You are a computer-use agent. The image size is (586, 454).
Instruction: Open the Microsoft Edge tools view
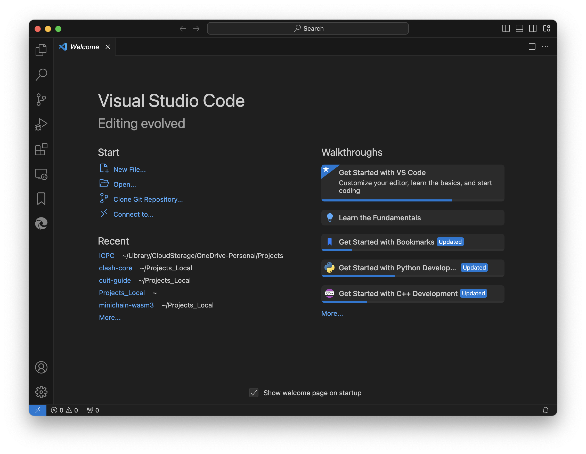tap(41, 223)
